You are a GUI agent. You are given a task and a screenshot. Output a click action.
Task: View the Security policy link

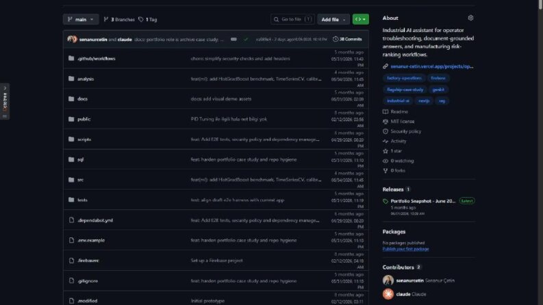[405, 131]
